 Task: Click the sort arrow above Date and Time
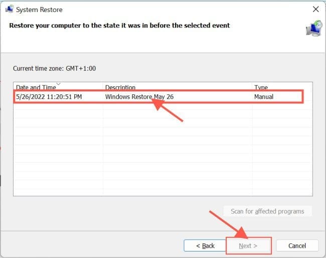coord(58,84)
